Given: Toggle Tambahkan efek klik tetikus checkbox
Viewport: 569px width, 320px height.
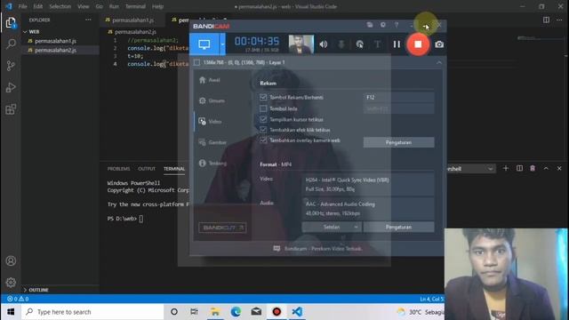Looking at the screenshot, I should tap(263, 130).
